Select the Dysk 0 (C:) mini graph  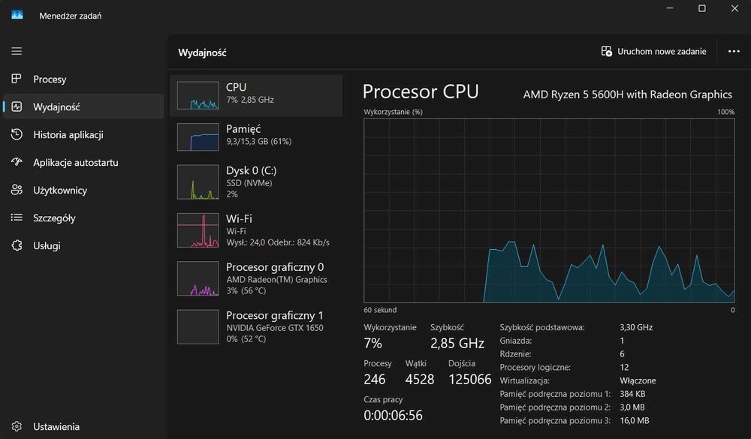198,182
